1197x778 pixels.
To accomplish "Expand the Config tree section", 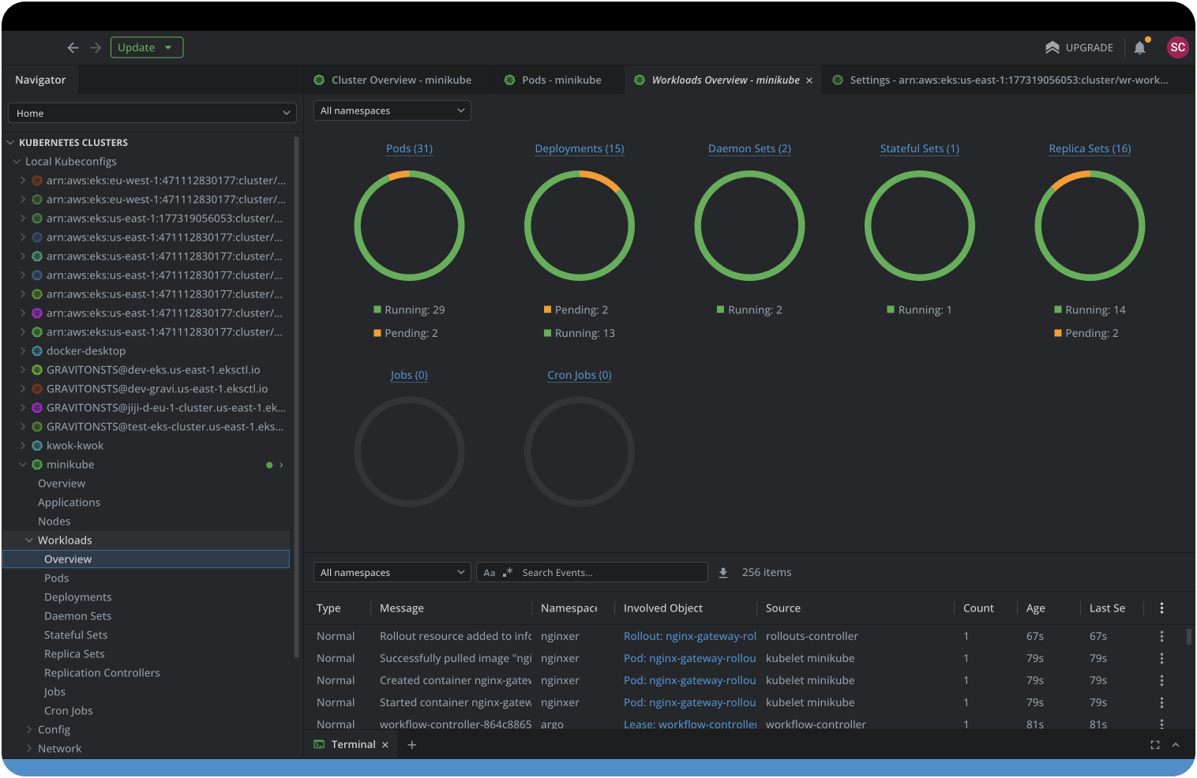I will coord(29,730).
